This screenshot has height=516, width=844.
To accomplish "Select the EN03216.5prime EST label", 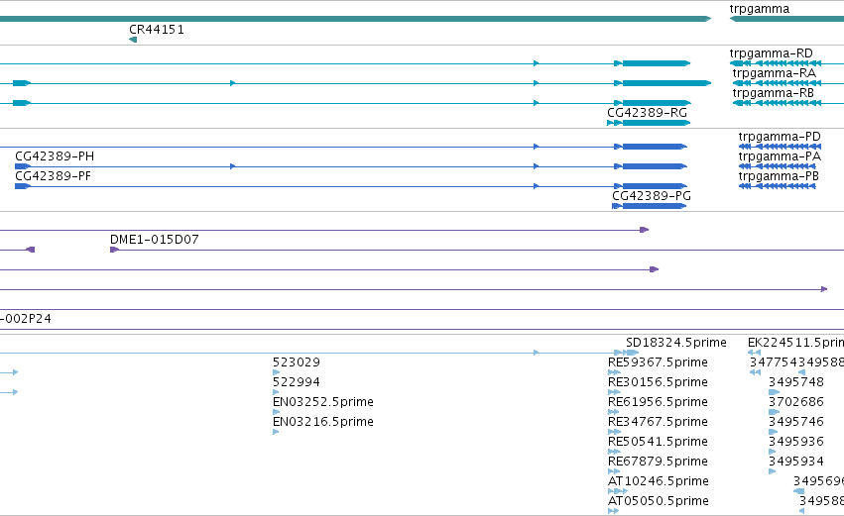I will pyautogui.click(x=323, y=422).
